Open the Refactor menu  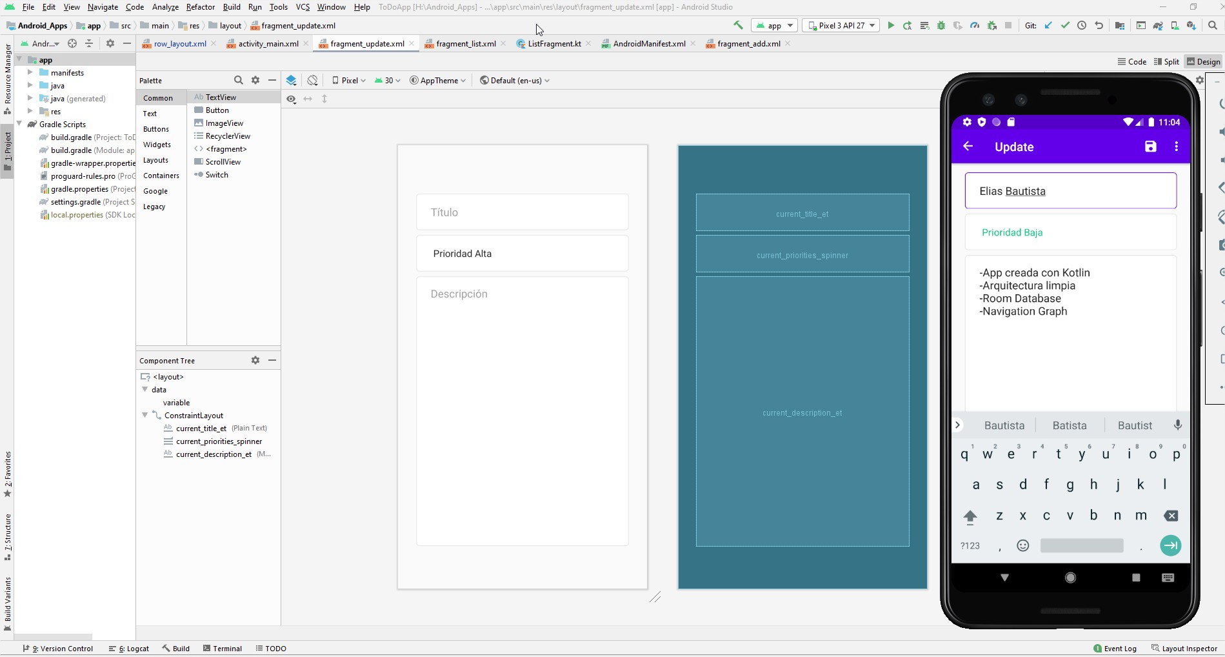coord(200,7)
